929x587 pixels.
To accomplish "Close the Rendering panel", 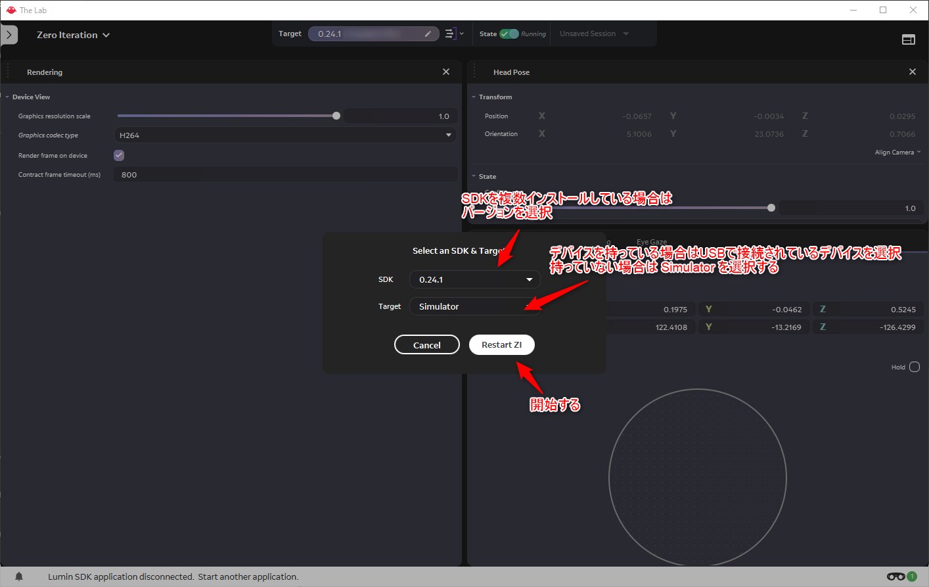I will [x=446, y=72].
